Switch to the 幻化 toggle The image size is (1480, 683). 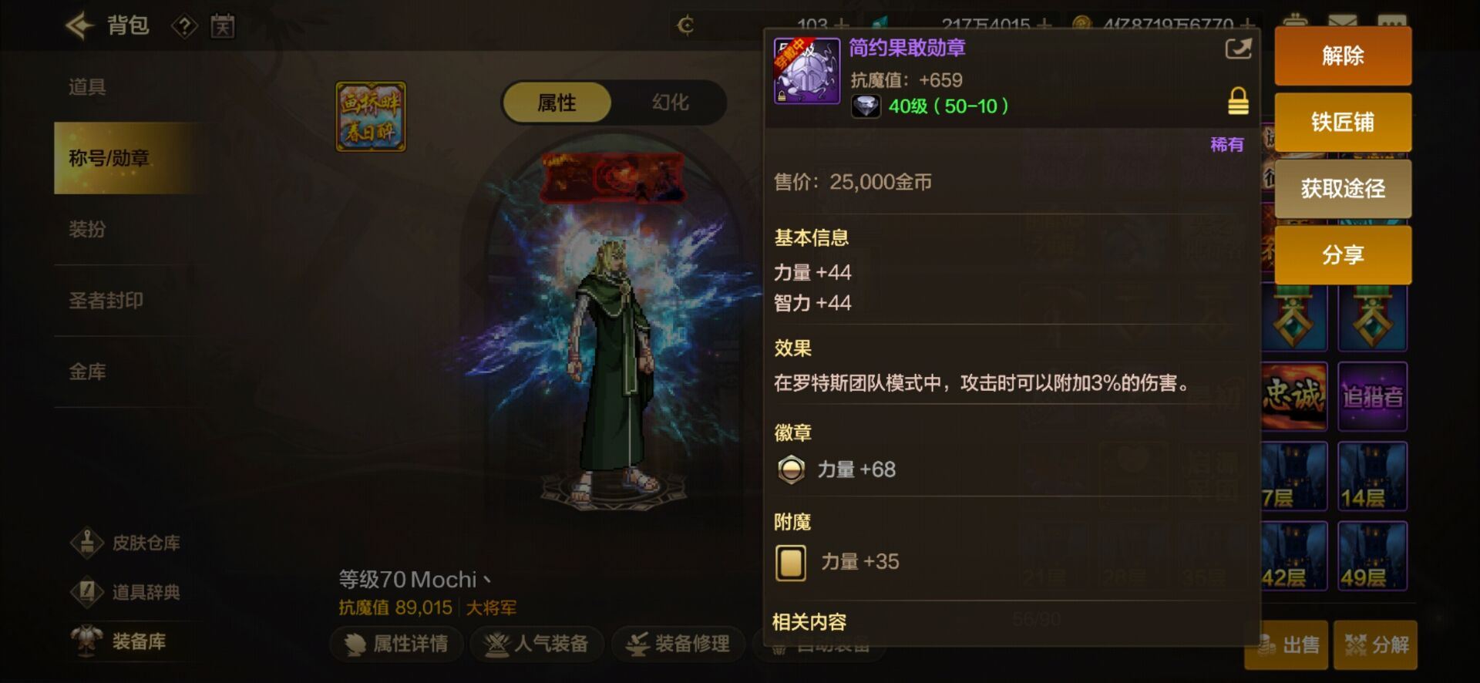coord(669,103)
